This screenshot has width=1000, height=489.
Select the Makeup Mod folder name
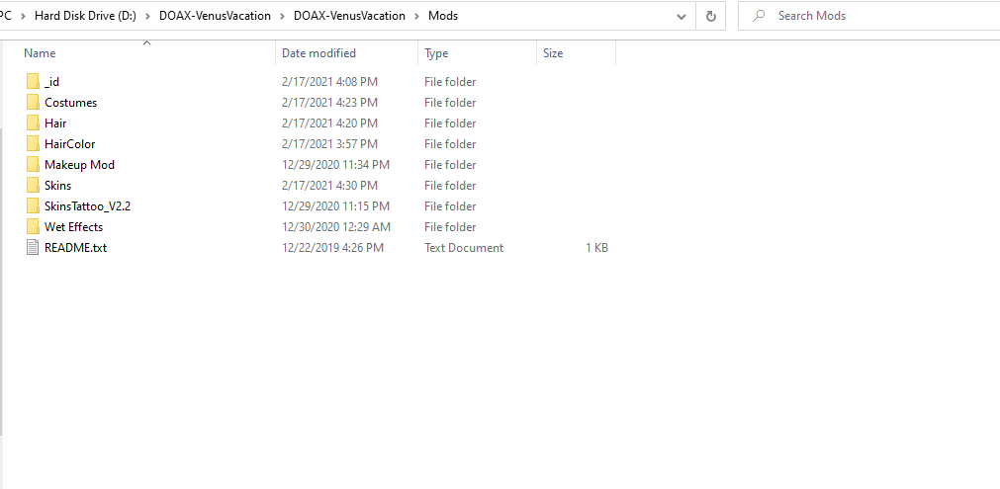coord(80,165)
